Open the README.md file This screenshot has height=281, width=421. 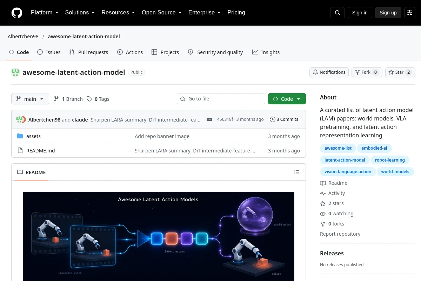tap(41, 151)
